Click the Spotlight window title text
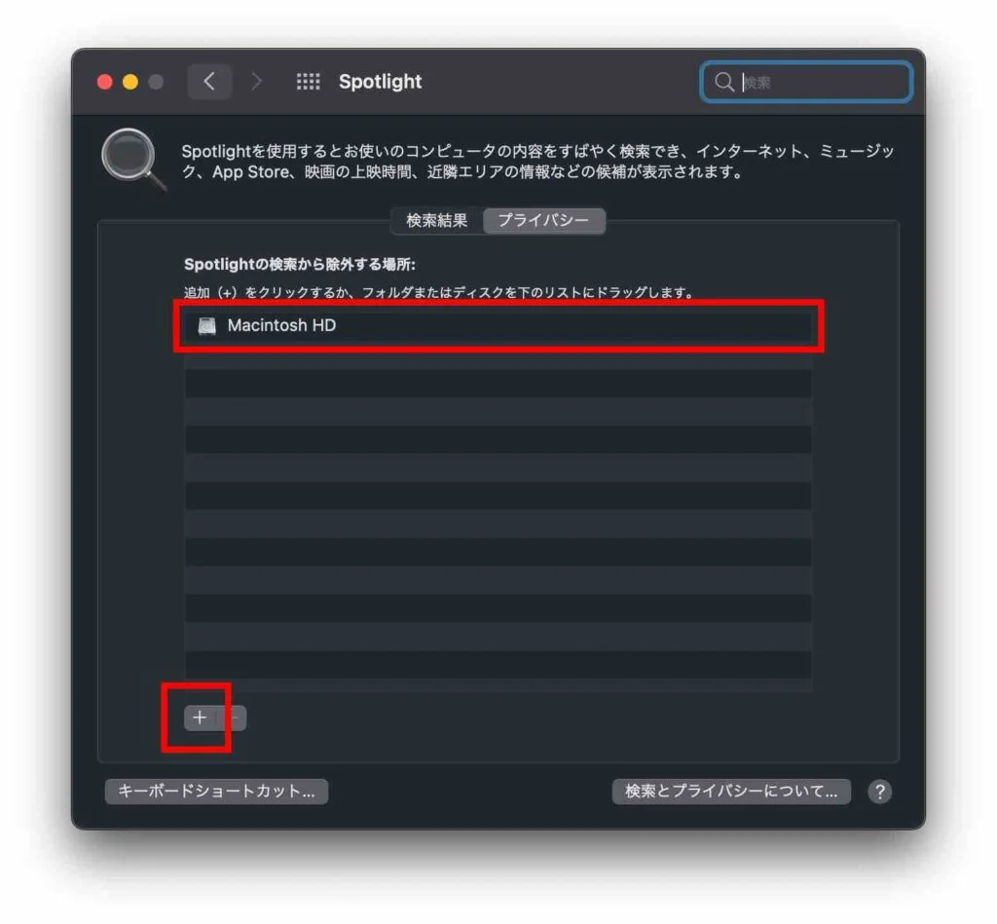The width and height of the screenshot is (997, 924). click(x=381, y=82)
